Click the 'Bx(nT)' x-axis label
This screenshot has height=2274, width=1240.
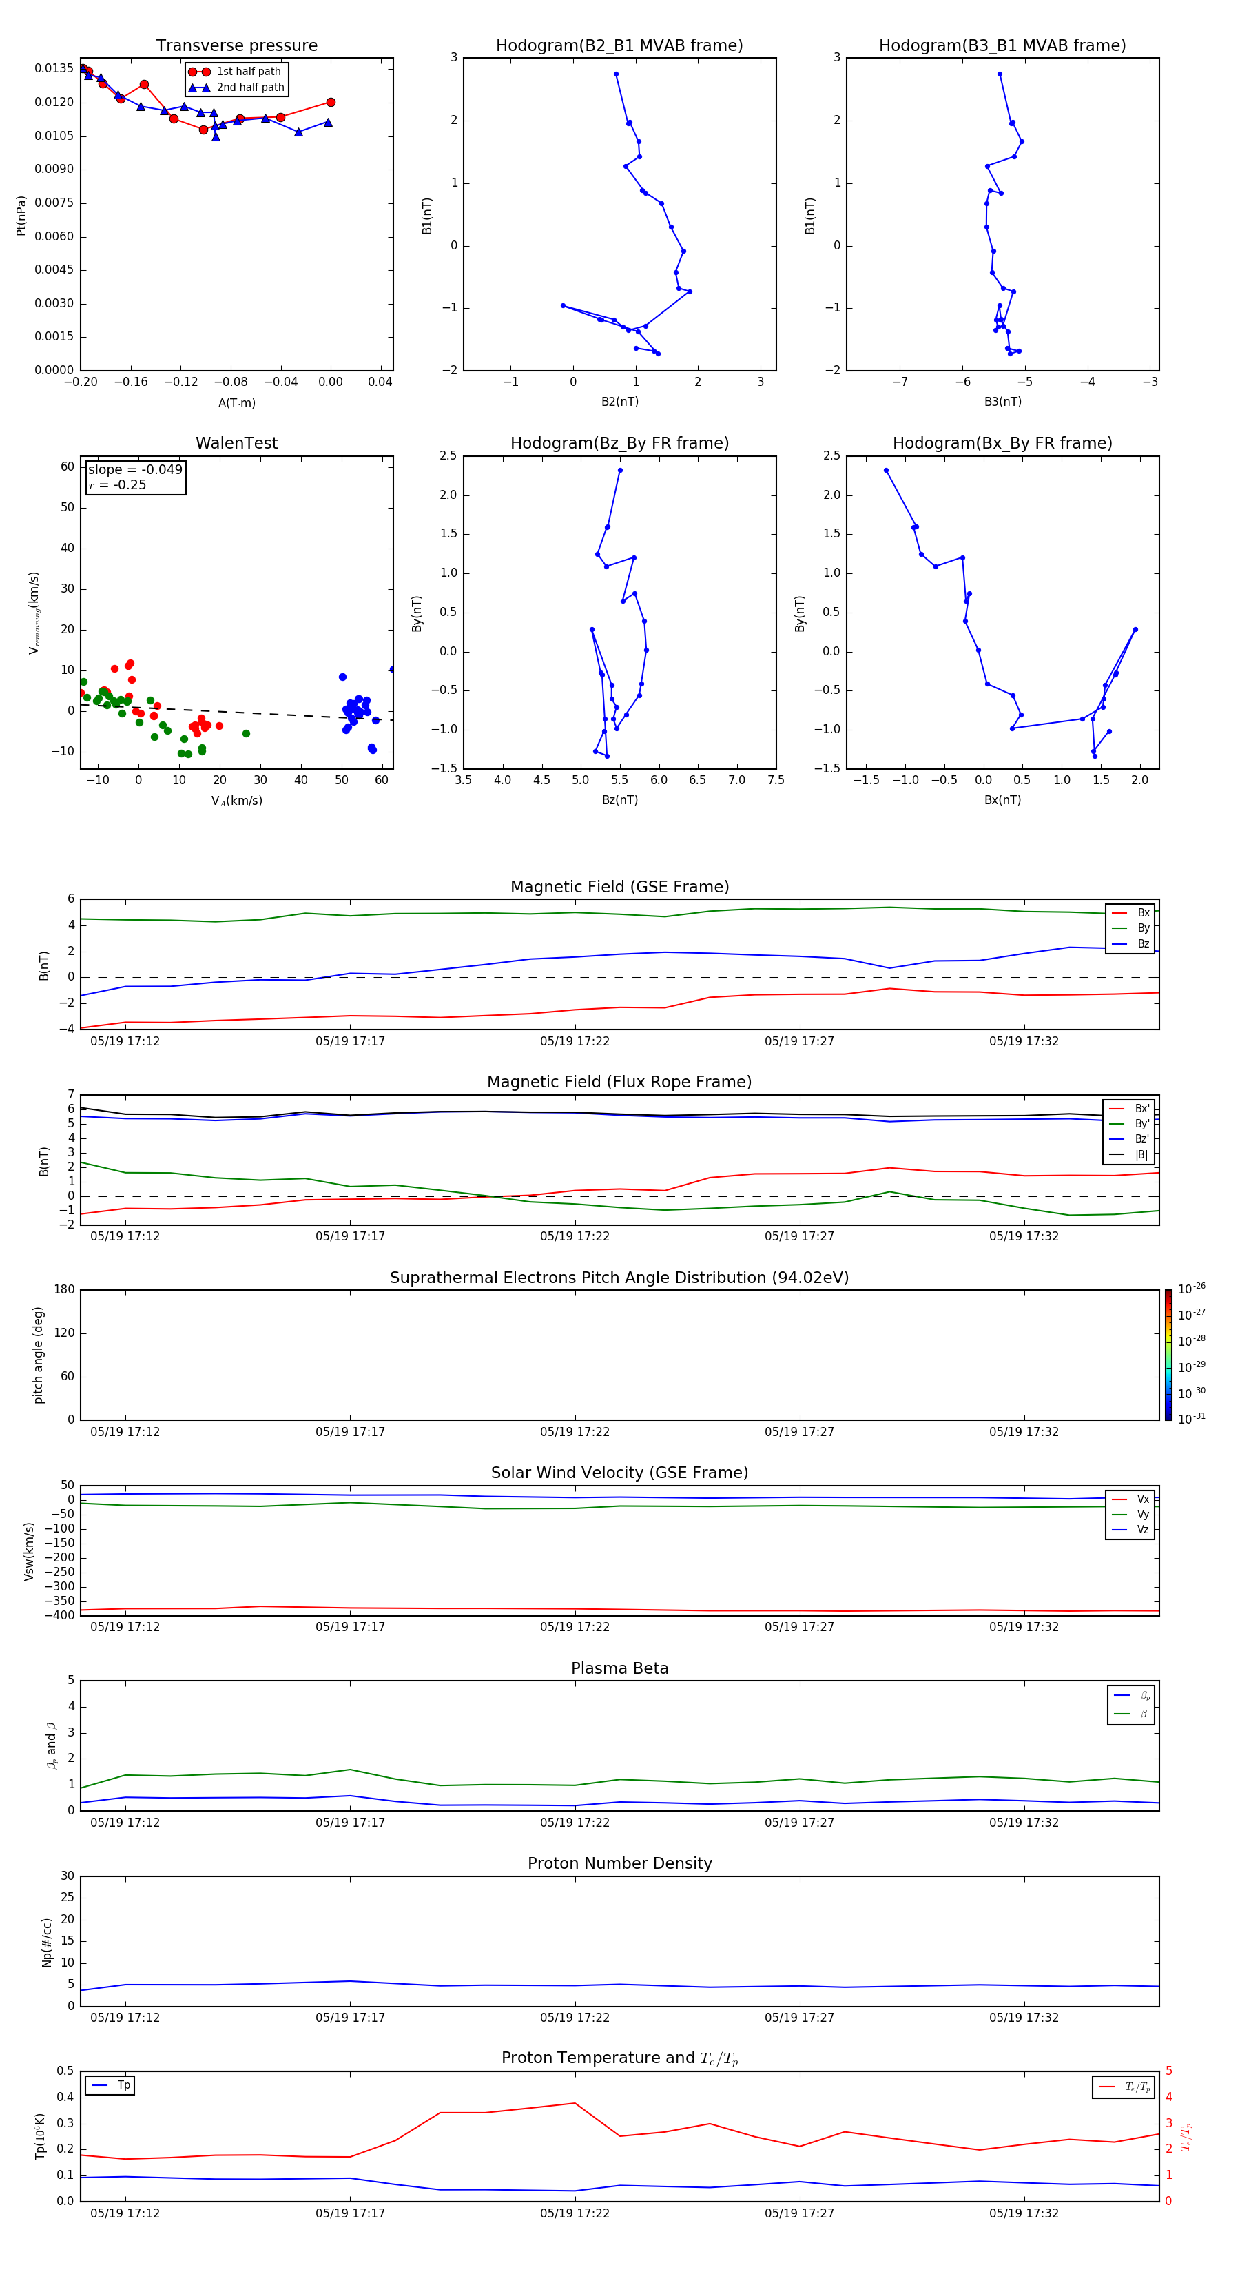[x=1002, y=800]
